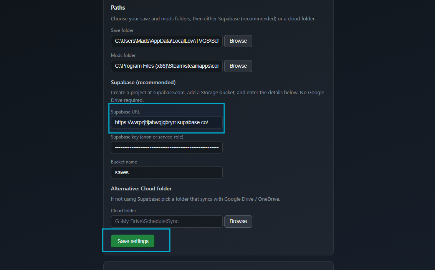Viewport: 435px width, 270px height.
Task: Click Browse beside the Save folder field
Action: (x=238, y=41)
